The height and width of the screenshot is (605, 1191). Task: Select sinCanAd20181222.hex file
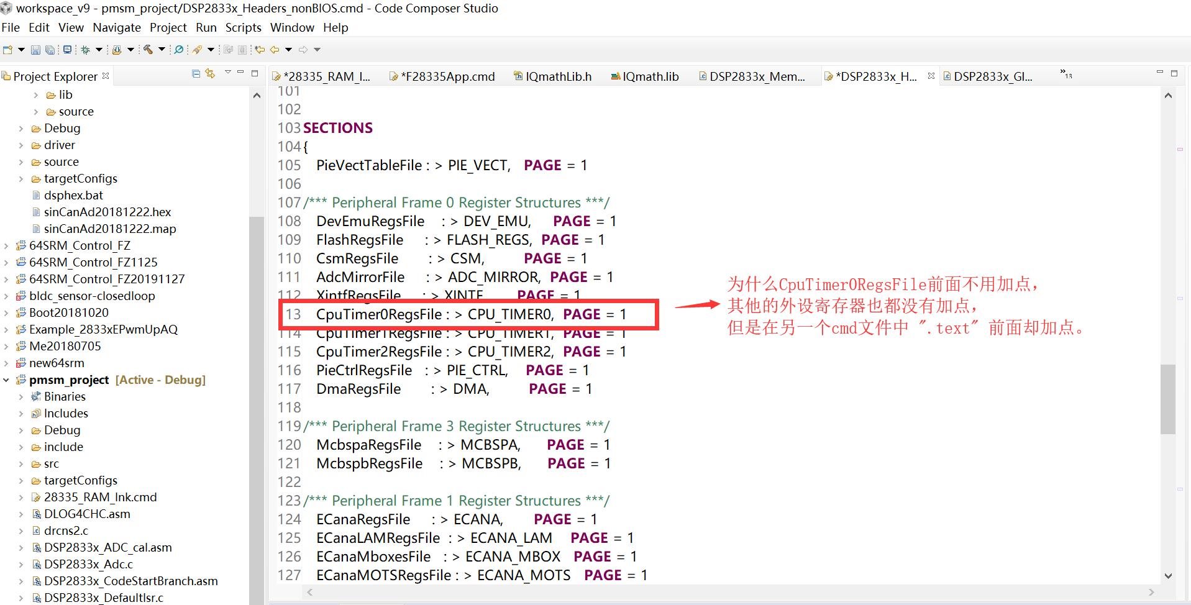coord(107,212)
